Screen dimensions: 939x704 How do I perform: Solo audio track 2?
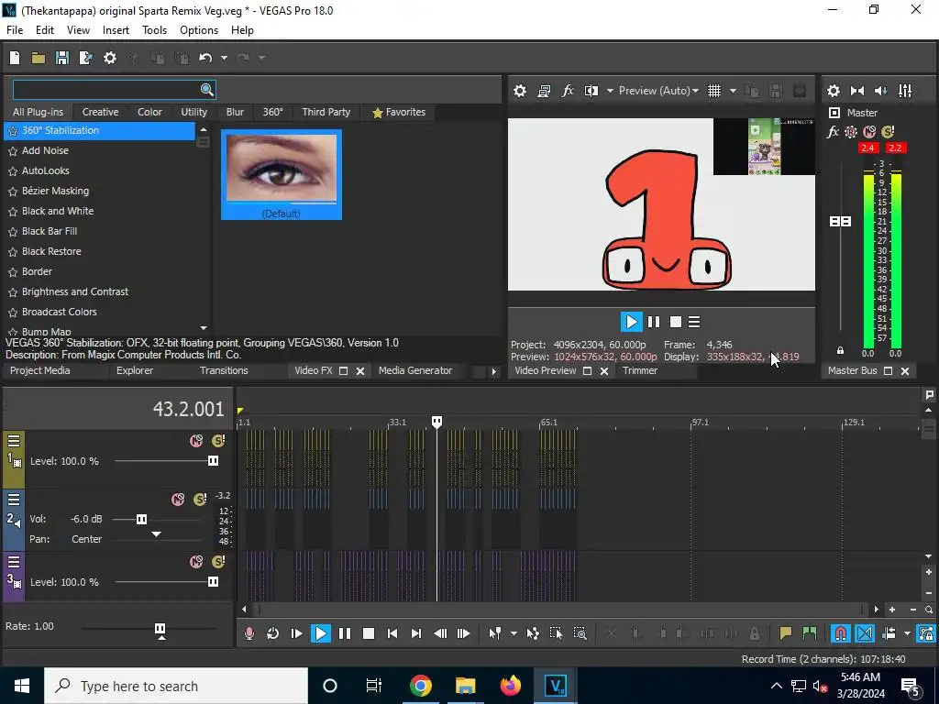click(x=200, y=500)
